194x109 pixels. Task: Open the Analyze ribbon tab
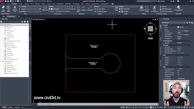click(26, 4)
